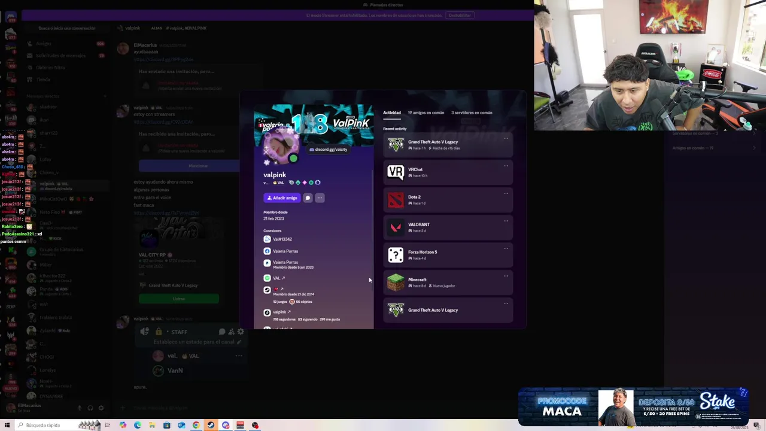Image resolution: width=766 pixels, height=431 pixels.
Task: Click the green Unirse button on VAL CITY RP
Action: [x=179, y=299]
